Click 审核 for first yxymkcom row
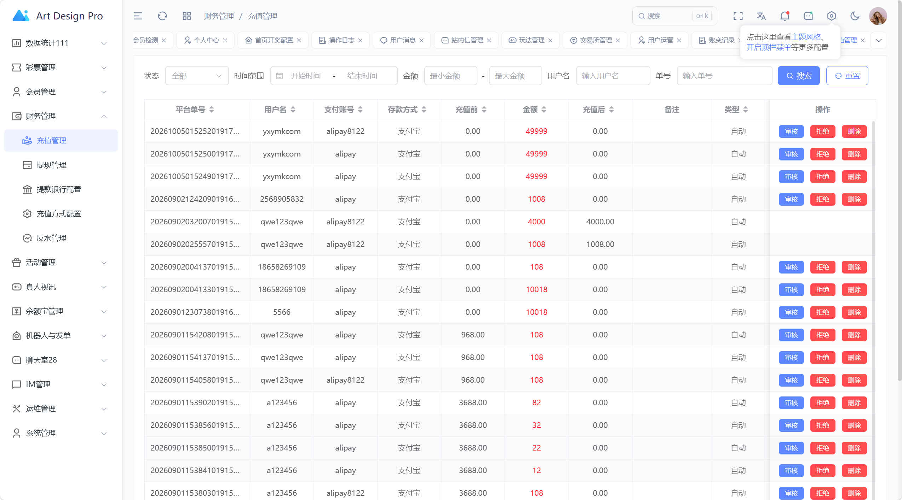The width and height of the screenshot is (902, 500). click(791, 131)
